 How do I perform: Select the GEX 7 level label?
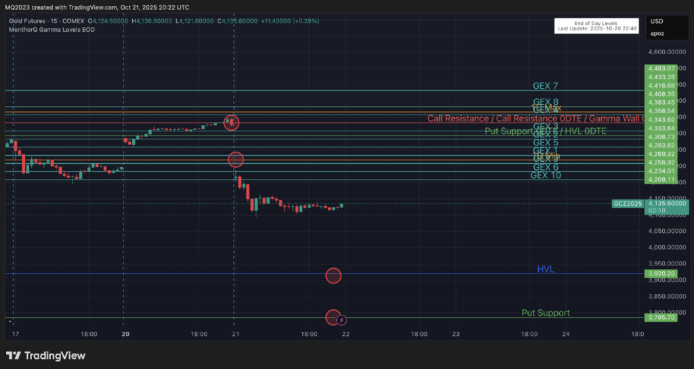pos(546,86)
